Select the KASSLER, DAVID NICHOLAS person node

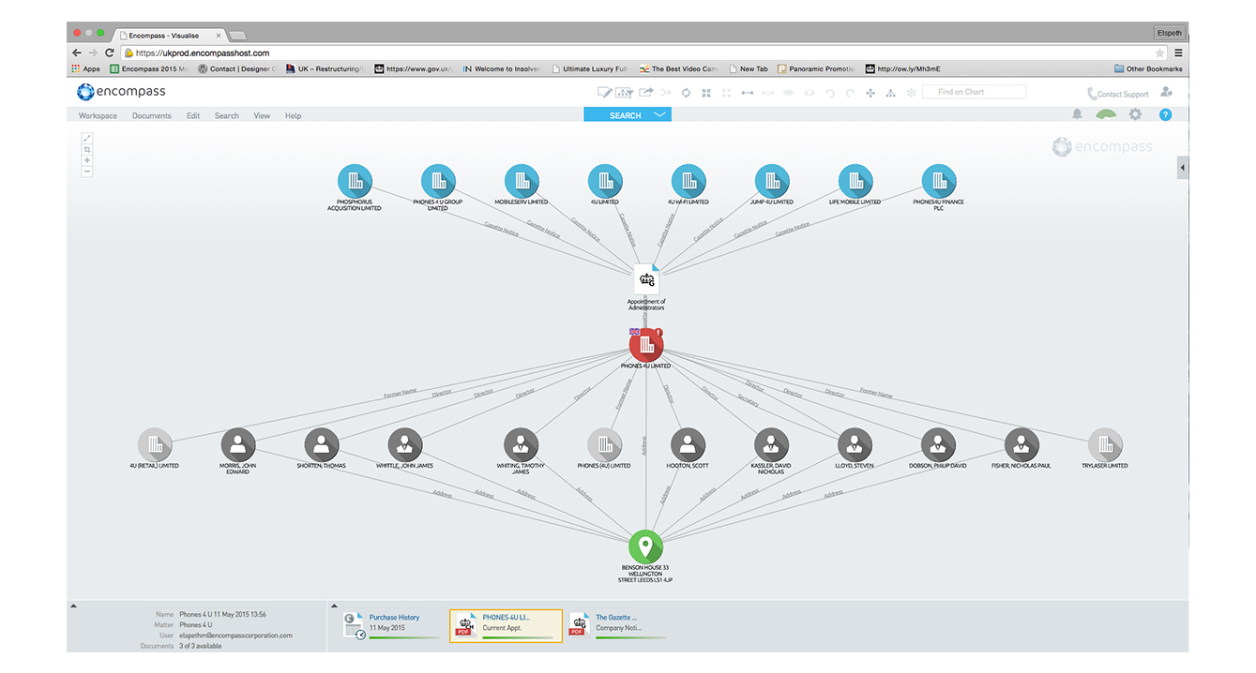pos(771,444)
